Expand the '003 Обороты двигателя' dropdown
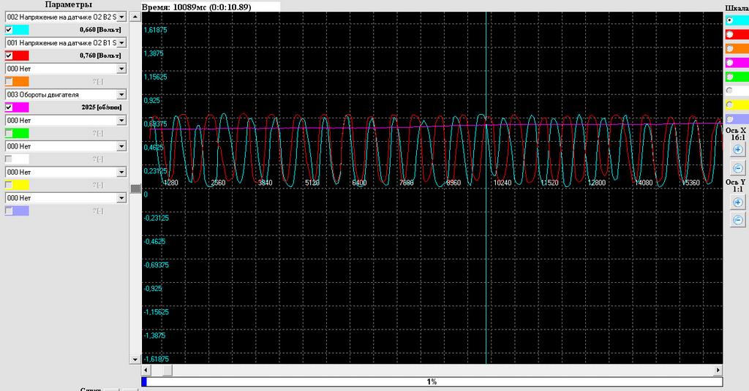Viewport: 749px width, 391px height. pyautogui.click(x=121, y=94)
